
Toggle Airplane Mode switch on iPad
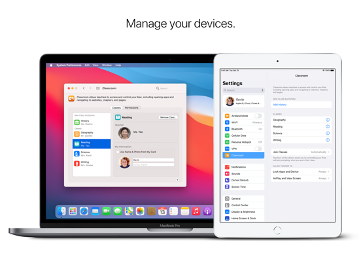tap(258, 116)
